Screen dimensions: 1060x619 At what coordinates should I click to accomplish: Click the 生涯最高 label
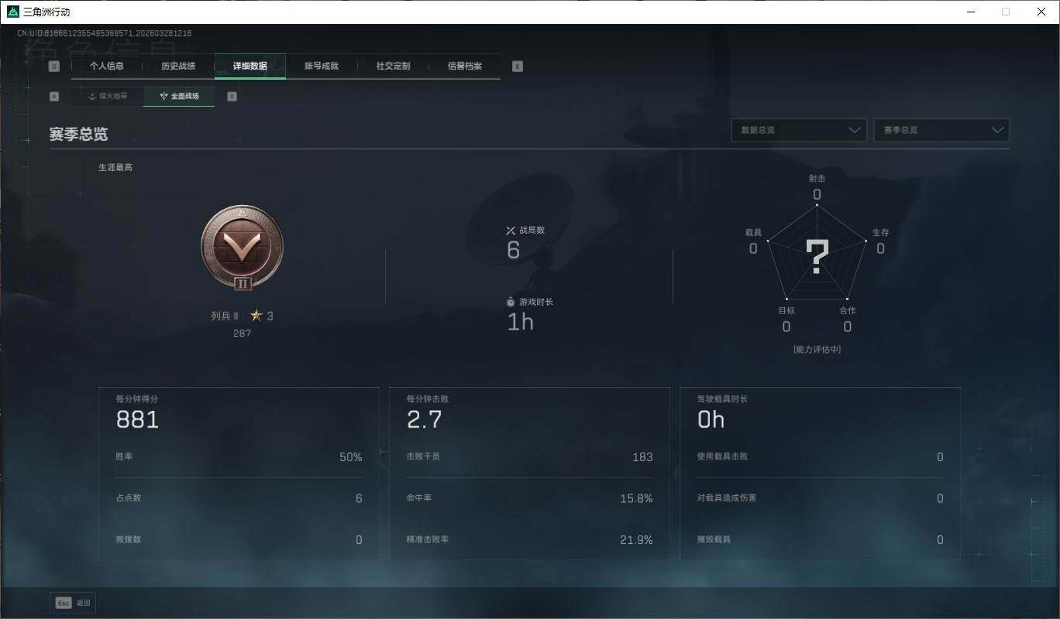tap(115, 167)
